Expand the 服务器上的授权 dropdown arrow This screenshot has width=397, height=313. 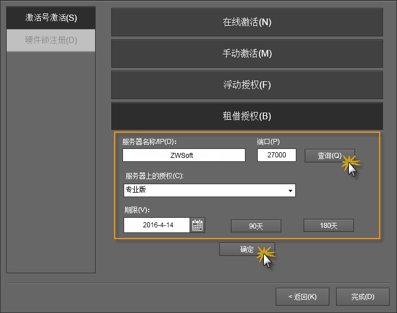(x=290, y=190)
